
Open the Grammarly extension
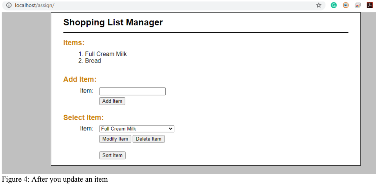tap(334, 5)
